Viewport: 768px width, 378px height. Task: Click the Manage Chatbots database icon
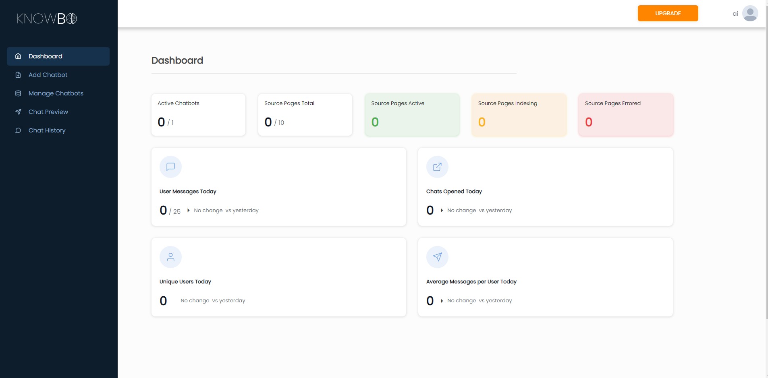coord(18,93)
